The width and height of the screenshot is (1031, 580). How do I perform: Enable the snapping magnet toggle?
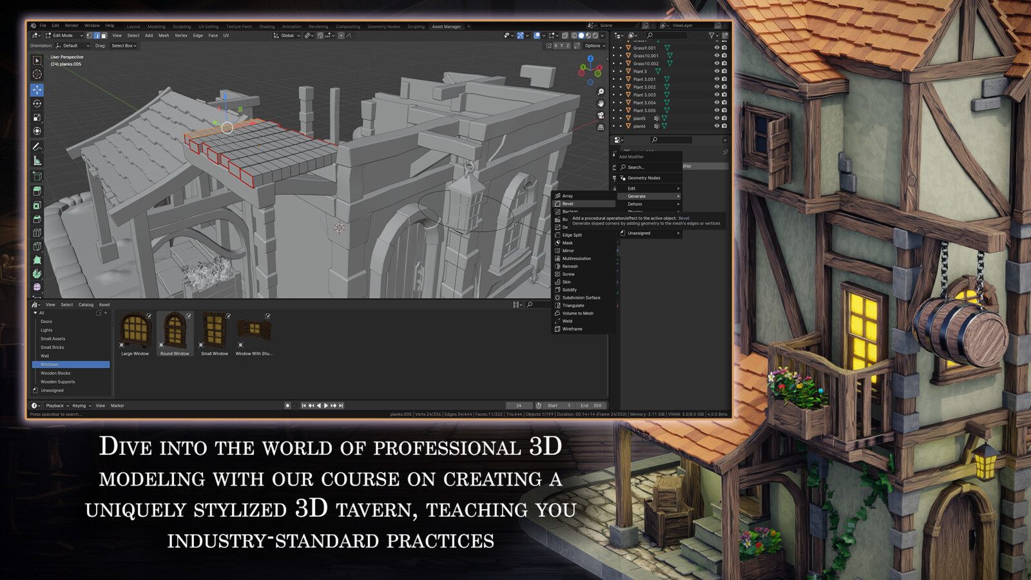(320, 35)
